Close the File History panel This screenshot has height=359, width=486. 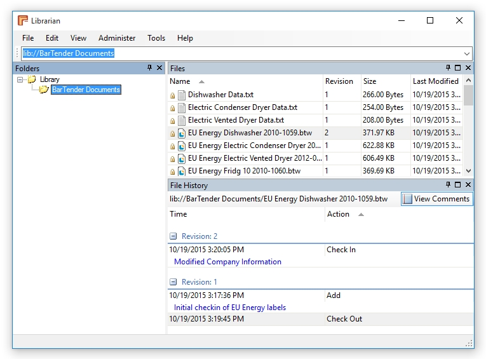click(x=468, y=184)
